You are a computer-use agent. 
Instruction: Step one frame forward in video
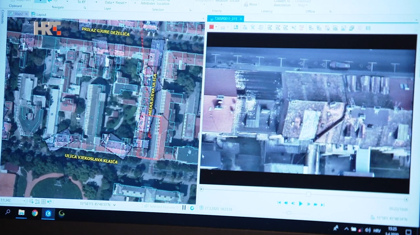308,204
